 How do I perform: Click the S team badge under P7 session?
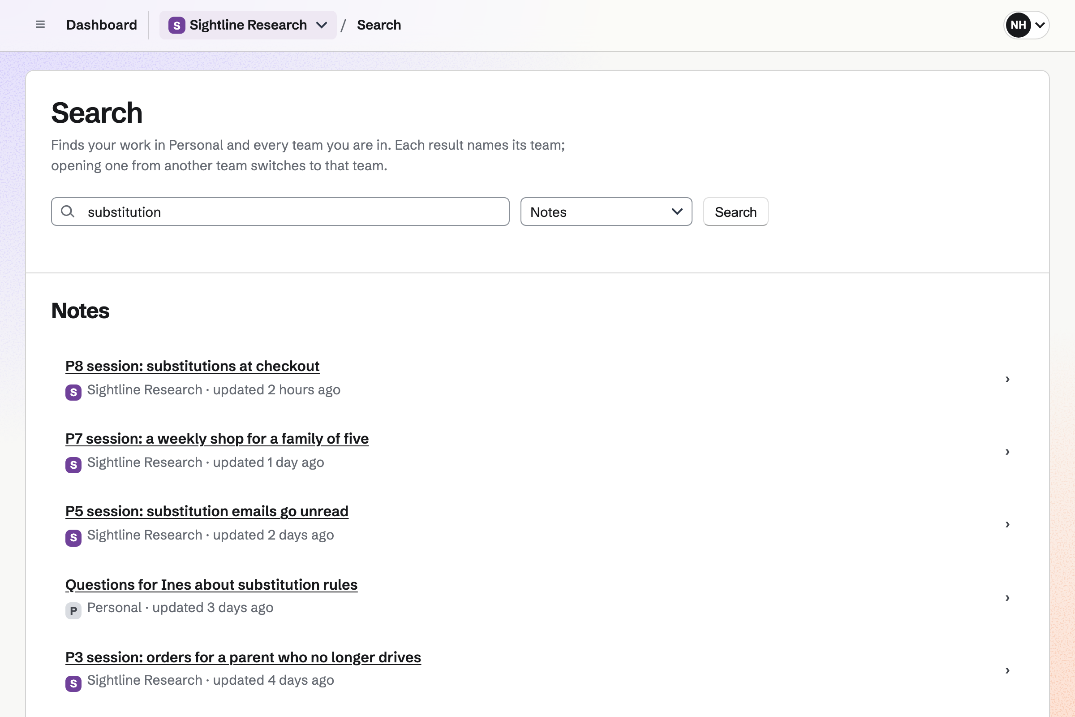click(73, 465)
